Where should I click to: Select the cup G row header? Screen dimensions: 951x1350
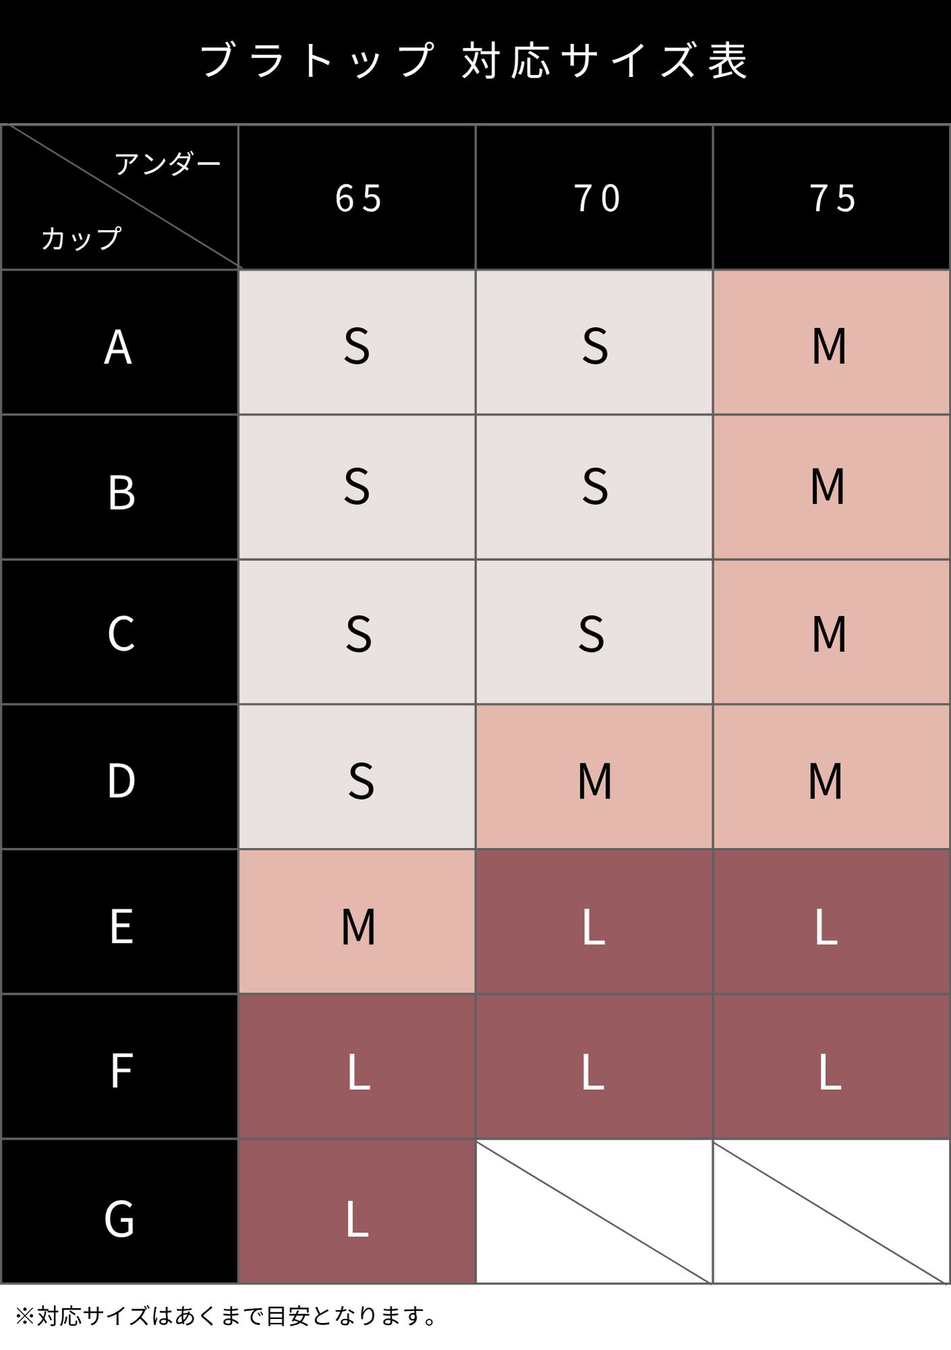click(x=119, y=1218)
